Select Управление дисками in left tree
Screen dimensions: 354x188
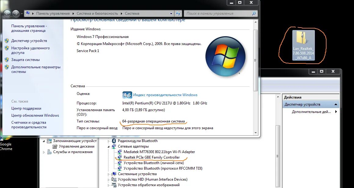[77, 146]
